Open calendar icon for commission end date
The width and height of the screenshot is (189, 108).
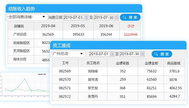click(142, 54)
